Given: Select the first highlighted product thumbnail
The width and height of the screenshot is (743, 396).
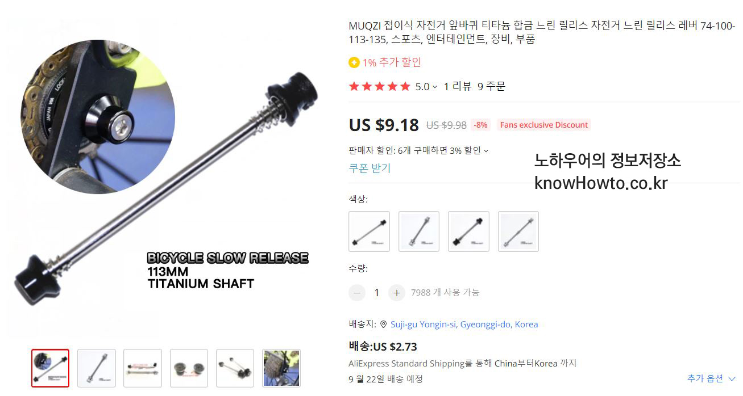Looking at the screenshot, I should [50, 368].
